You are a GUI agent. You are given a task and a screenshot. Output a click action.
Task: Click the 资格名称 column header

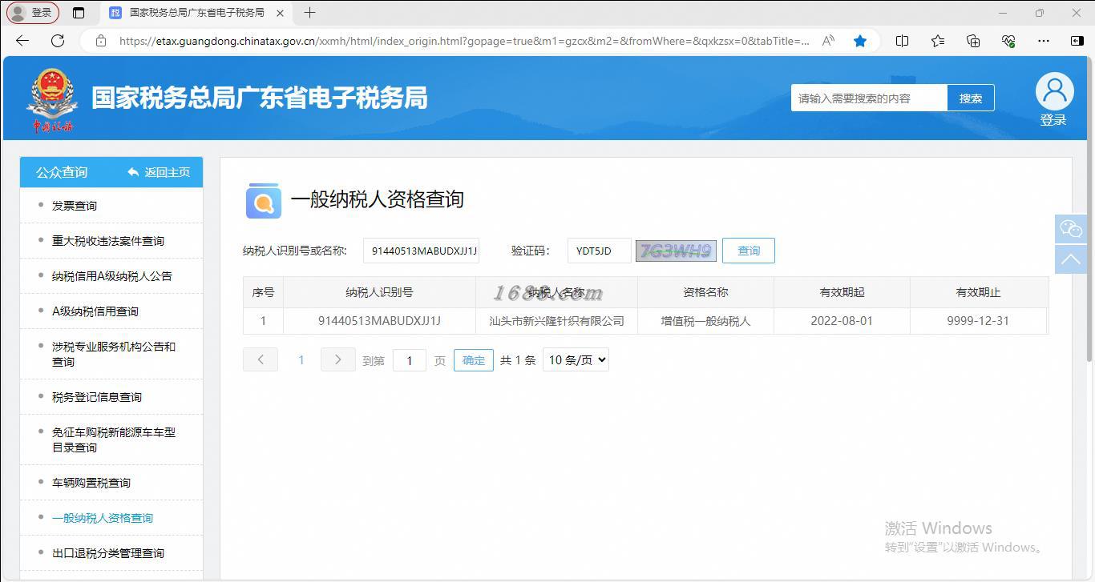click(705, 292)
